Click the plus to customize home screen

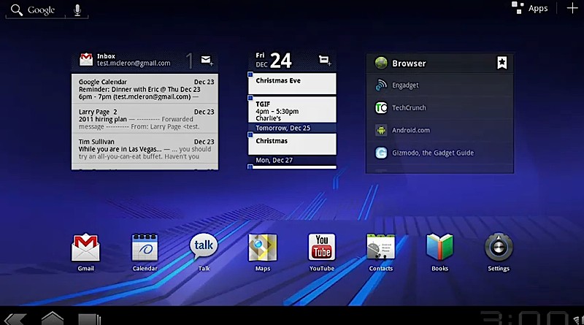pyautogui.click(x=572, y=9)
